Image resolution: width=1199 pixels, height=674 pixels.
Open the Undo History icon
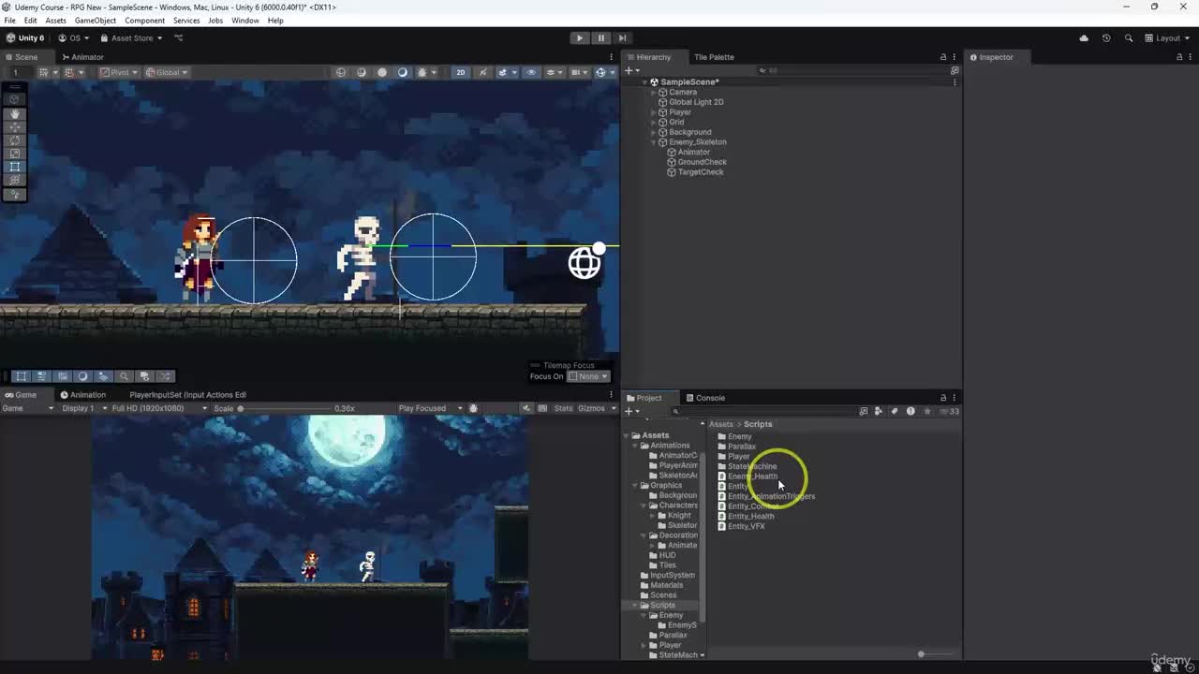point(1106,38)
